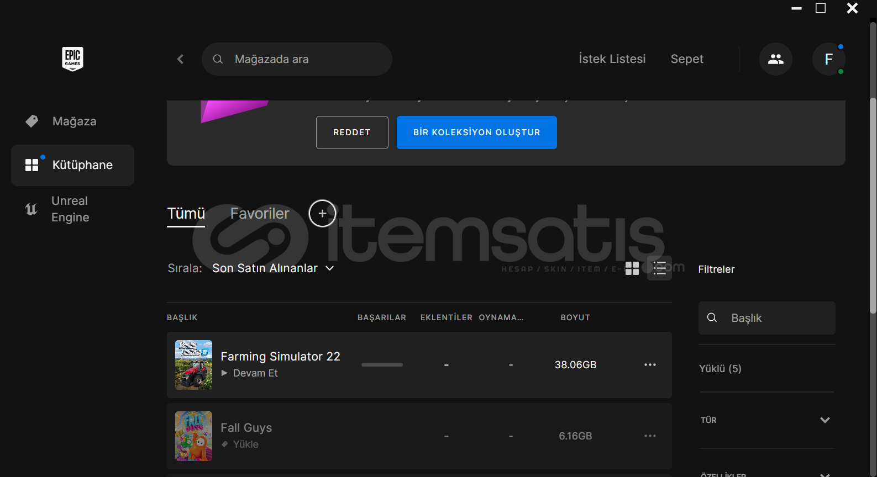Sort by EKLENTİLER column header
Image resolution: width=877 pixels, height=477 pixels.
coord(447,317)
